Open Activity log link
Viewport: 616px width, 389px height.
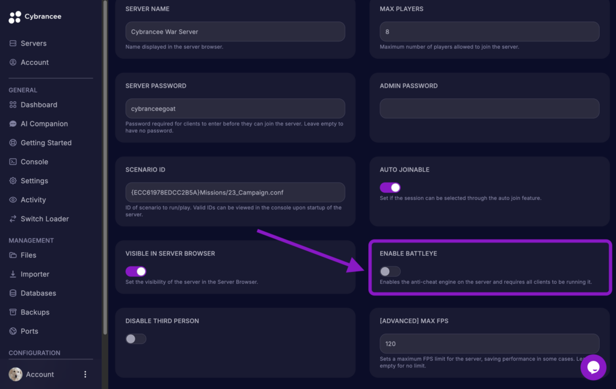click(34, 199)
